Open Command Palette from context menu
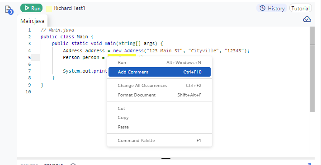Screen dimensions: 321x165 pyautogui.click(x=160, y=141)
